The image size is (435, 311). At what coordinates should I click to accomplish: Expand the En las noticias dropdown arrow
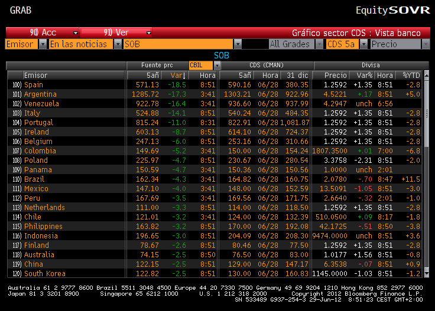[x=118, y=44]
